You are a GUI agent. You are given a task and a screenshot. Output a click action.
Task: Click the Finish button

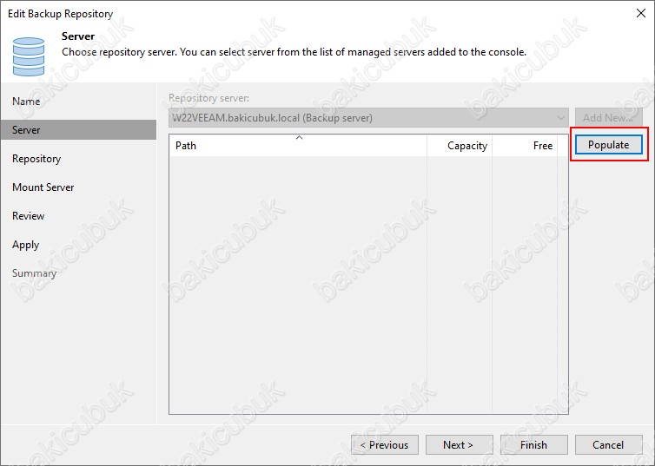(534, 444)
